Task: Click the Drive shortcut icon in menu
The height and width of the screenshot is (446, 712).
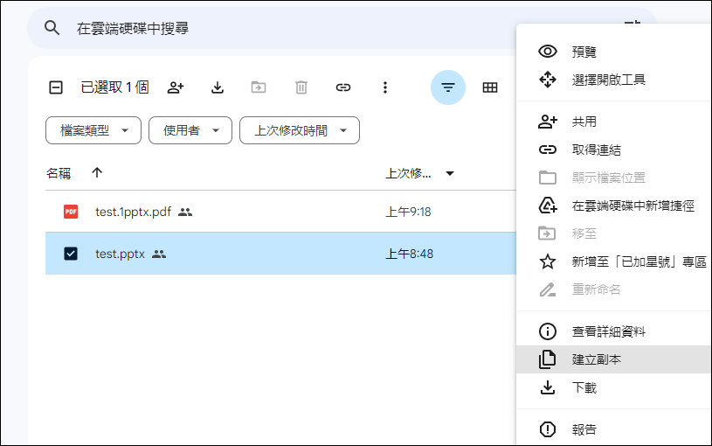Action: pos(548,206)
